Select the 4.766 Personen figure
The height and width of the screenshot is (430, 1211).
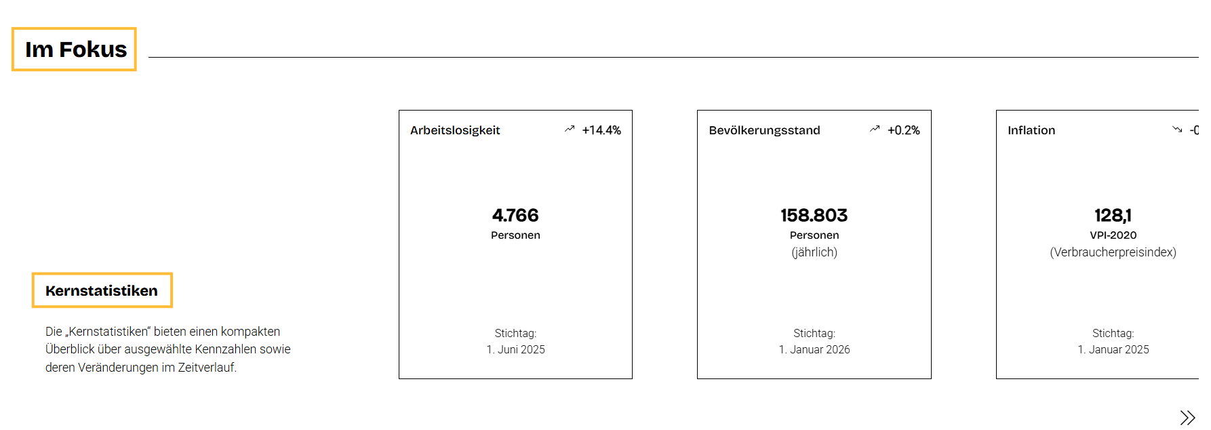tap(515, 224)
